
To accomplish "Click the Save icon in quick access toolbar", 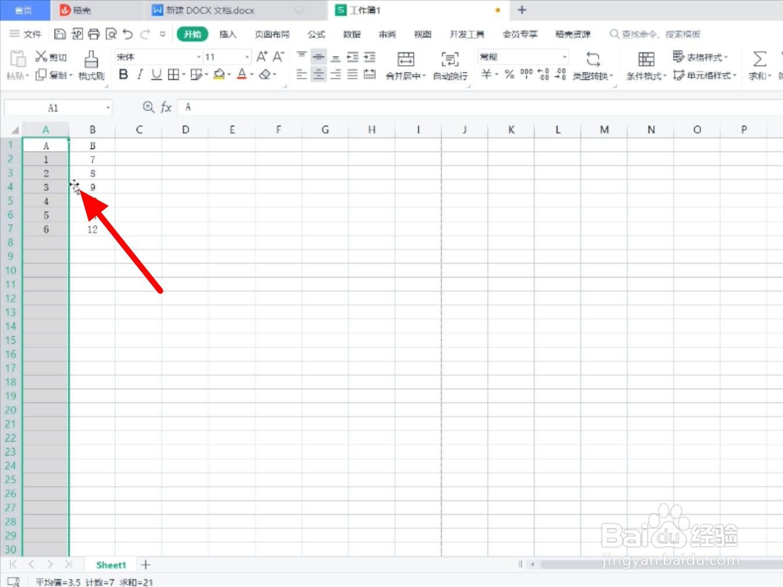I will click(60, 34).
